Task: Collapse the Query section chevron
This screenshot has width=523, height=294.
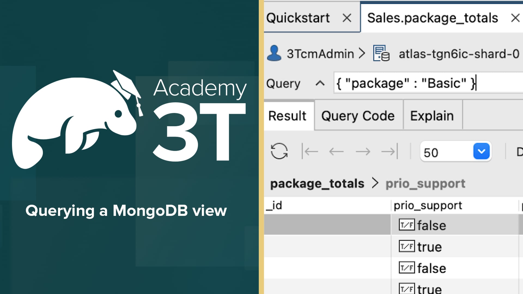Action: [x=320, y=83]
